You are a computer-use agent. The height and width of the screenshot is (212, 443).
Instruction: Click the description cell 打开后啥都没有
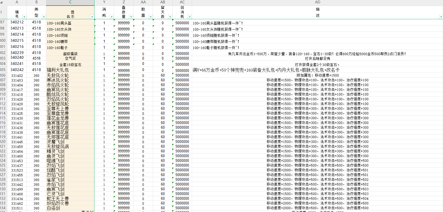click(317, 59)
